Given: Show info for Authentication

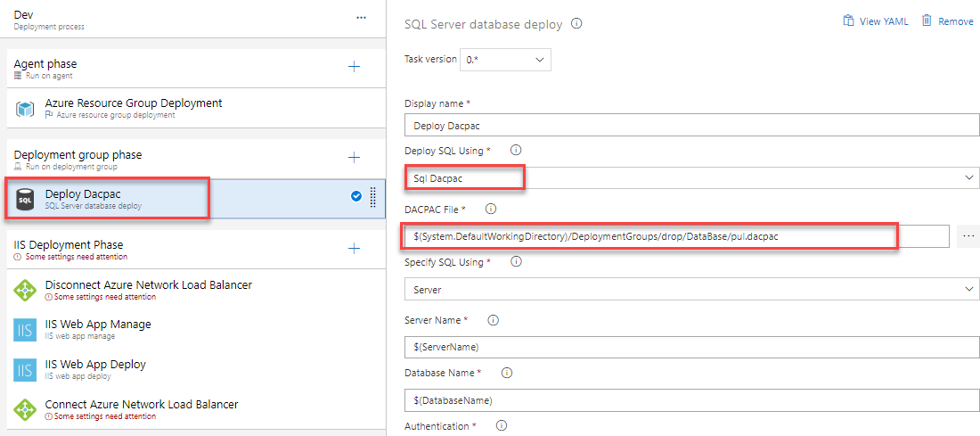Looking at the screenshot, I should pos(501,426).
